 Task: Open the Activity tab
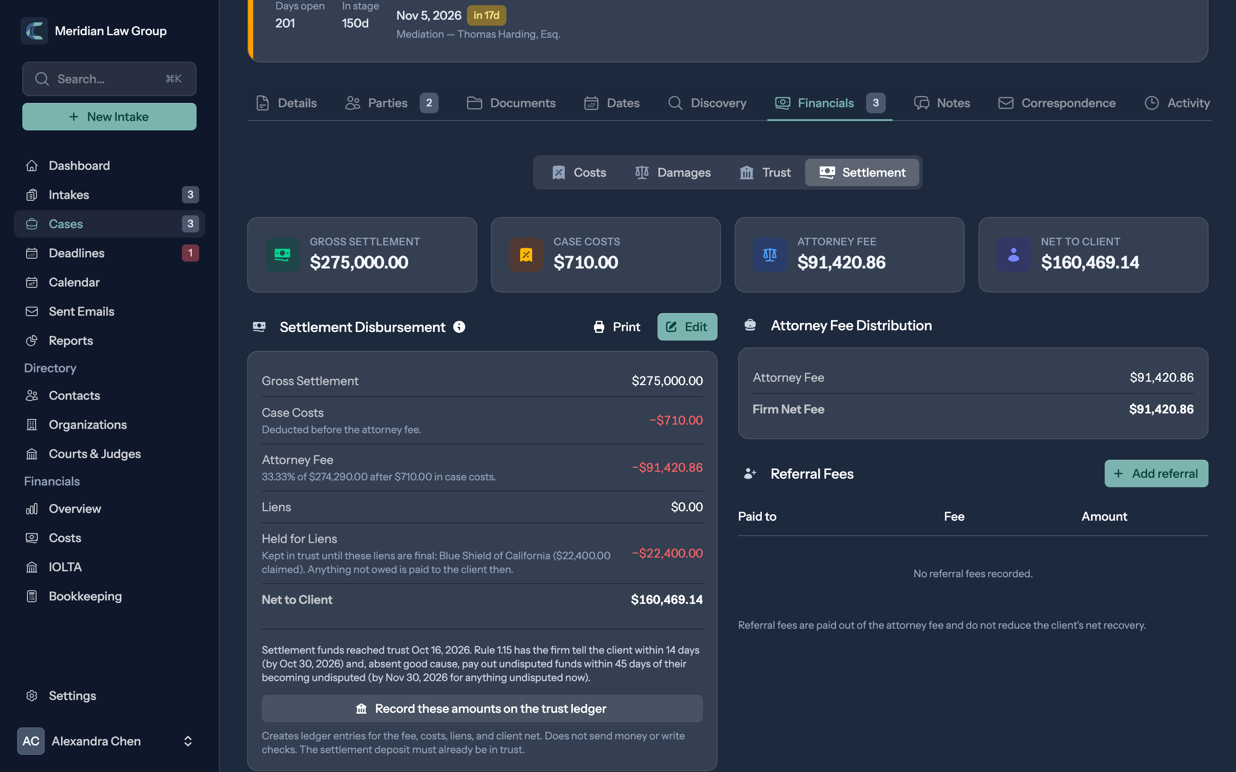pos(1177,103)
